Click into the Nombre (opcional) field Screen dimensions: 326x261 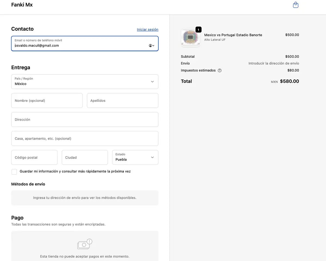[x=47, y=101]
